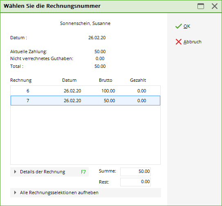222x206 pixels.
Task: Maximize the dialog using the window icon
Action: (x=201, y=6)
